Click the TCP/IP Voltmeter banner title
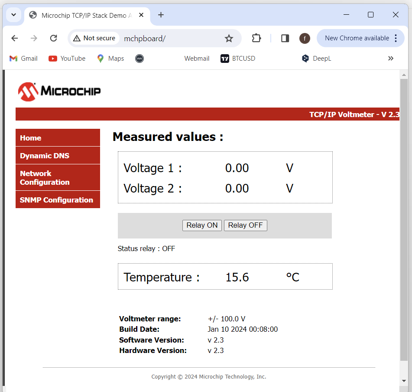 [x=354, y=114]
